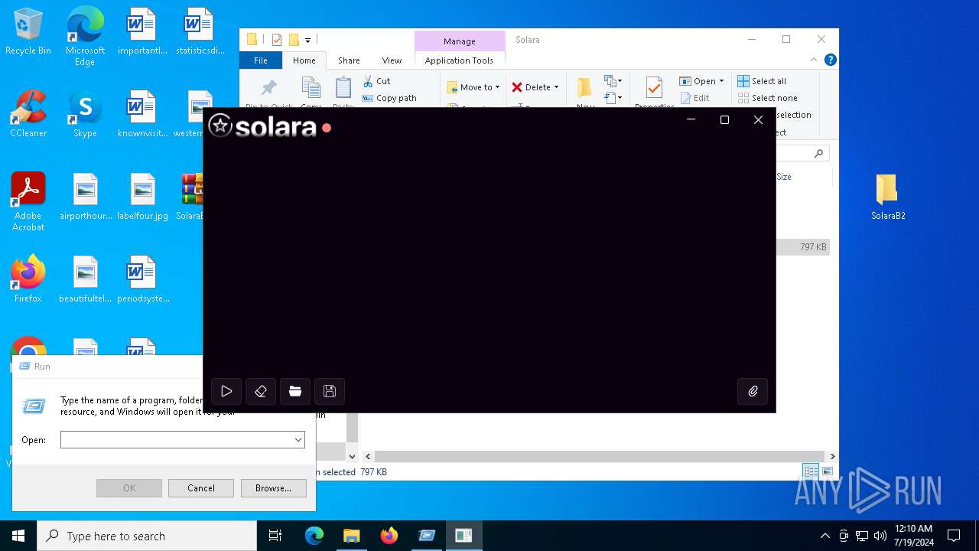Switch to the Share ribbon tab
The image size is (979, 551).
pos(349,60)
